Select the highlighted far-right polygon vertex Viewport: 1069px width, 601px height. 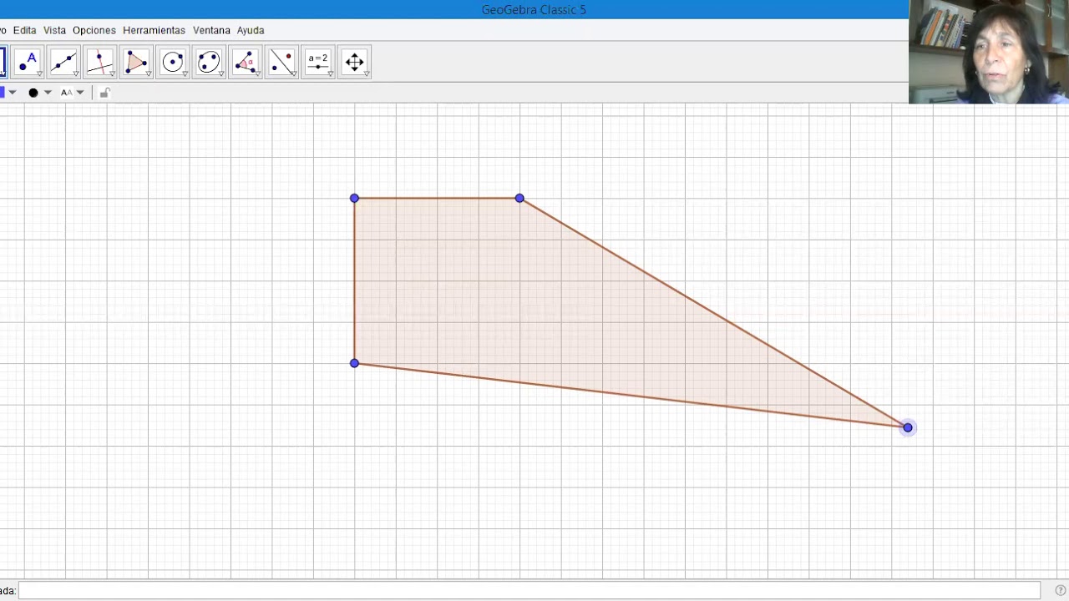pos(908,427)
